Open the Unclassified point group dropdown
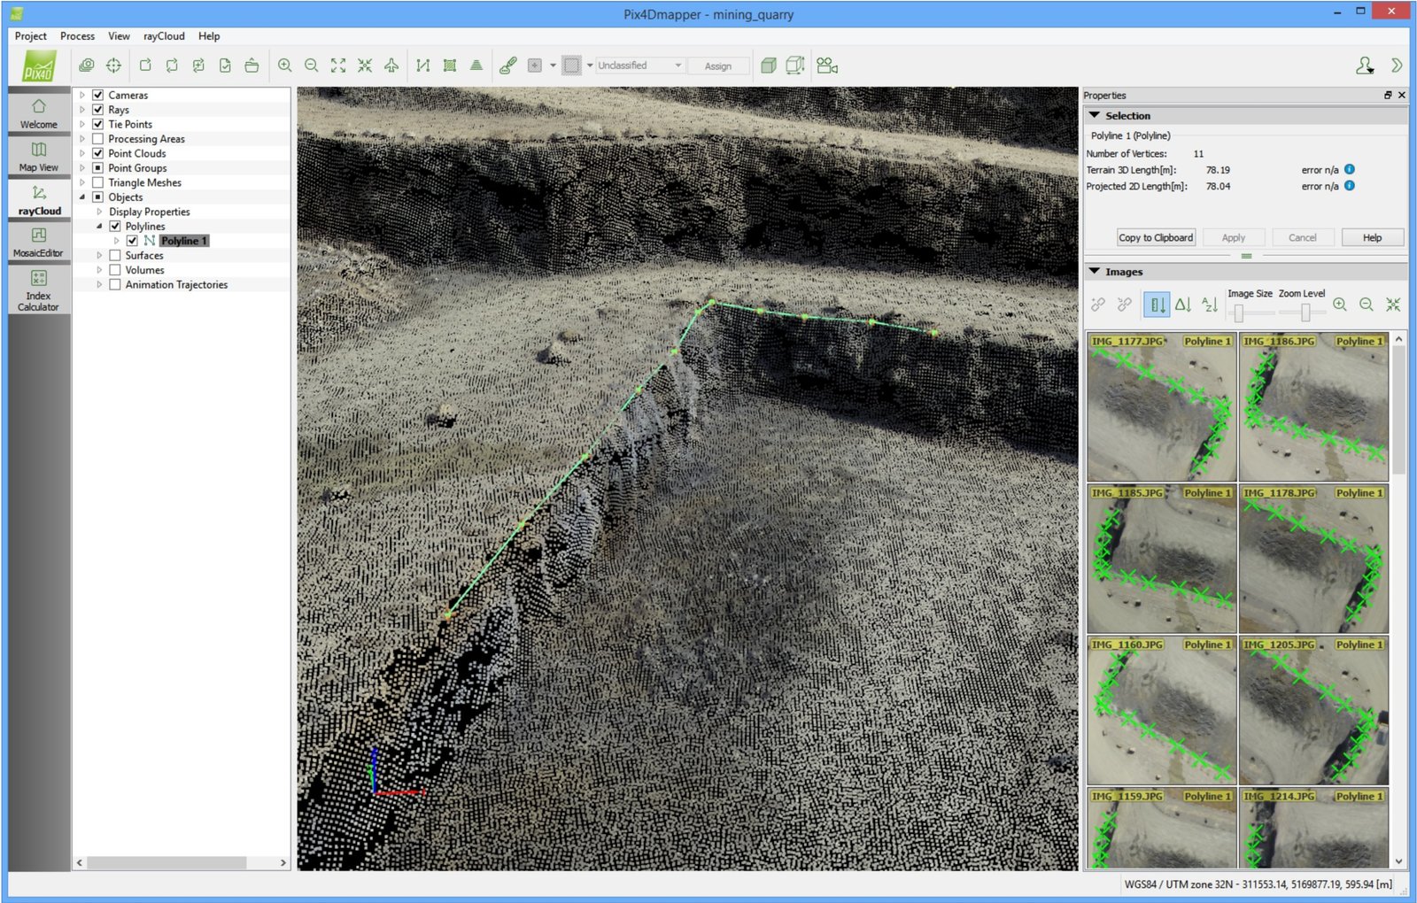Screen dimensions: 1417x903 pos(640,66)
